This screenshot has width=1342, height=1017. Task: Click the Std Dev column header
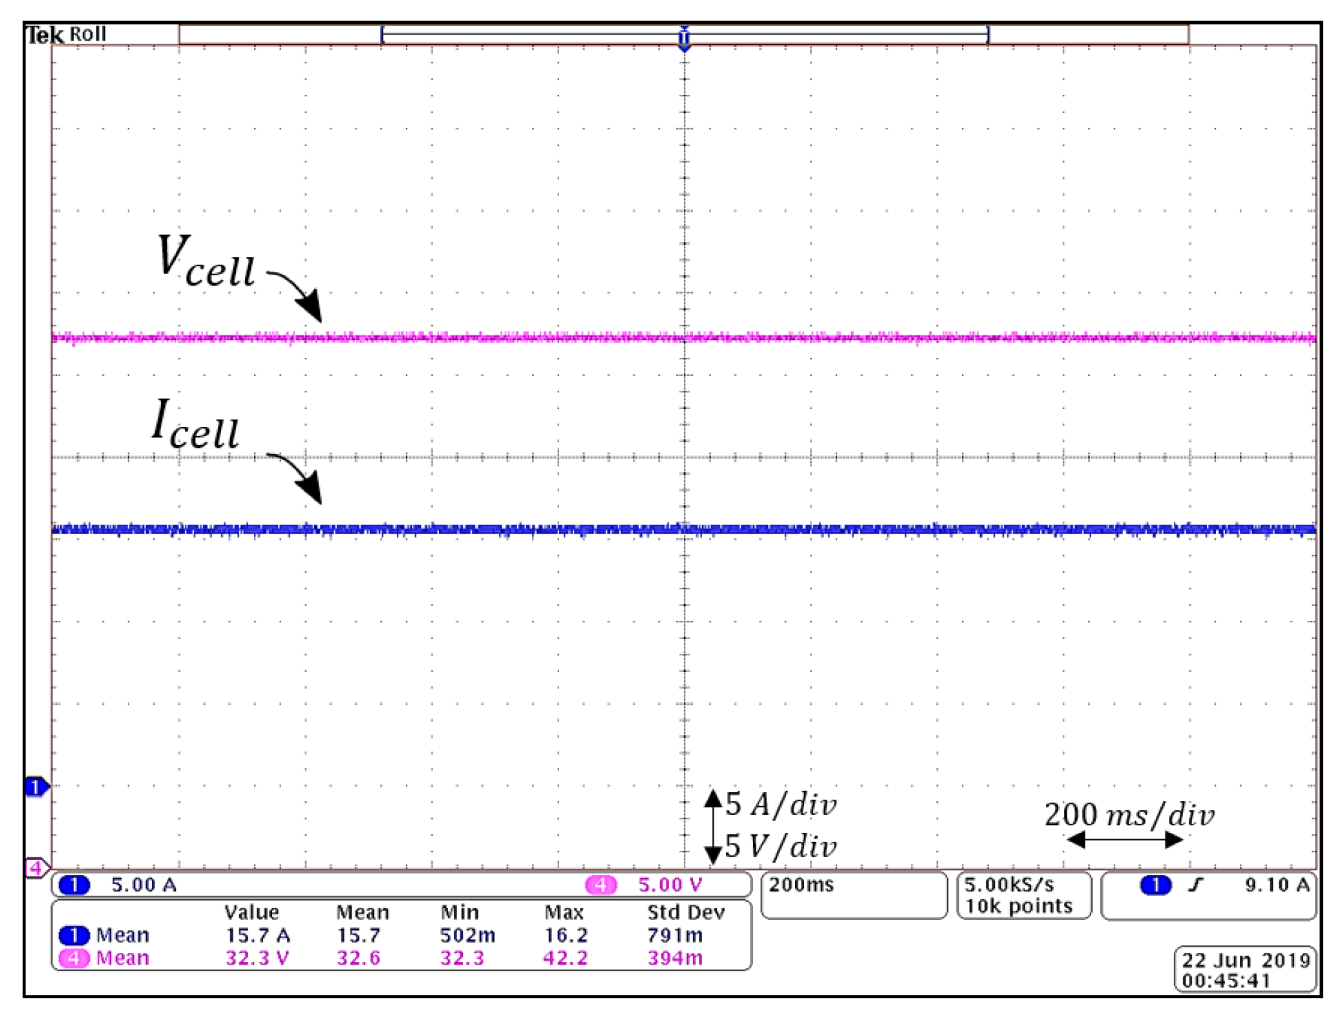(686, 912)
